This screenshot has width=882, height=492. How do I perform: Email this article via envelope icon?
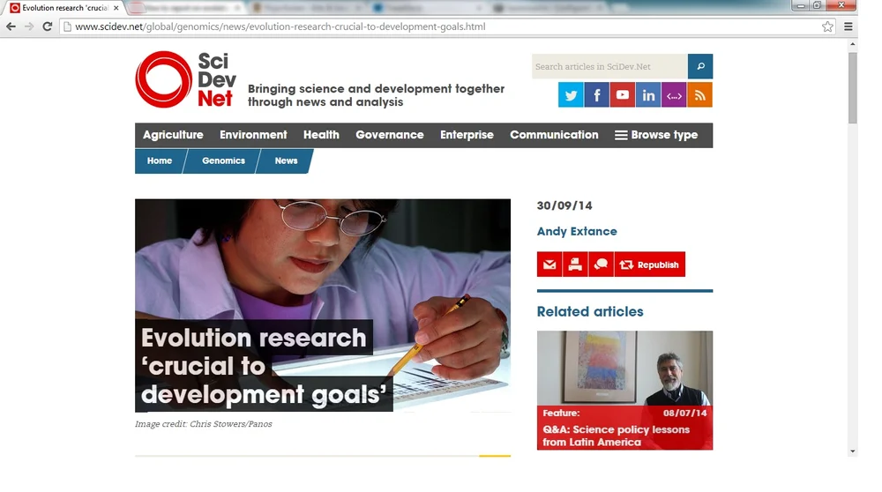(x=549, y=265)
